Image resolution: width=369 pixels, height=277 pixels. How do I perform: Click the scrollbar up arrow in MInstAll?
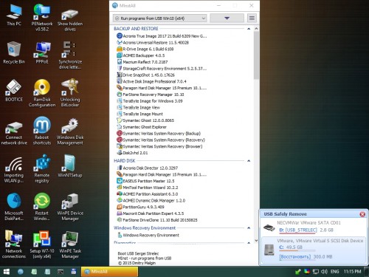(x=256, y=29)
